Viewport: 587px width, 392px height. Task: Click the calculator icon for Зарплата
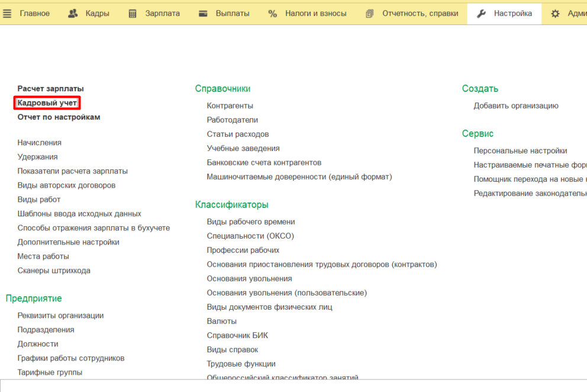(133, 14)
